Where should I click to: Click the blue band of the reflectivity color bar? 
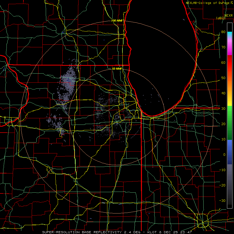click(230, 152)
